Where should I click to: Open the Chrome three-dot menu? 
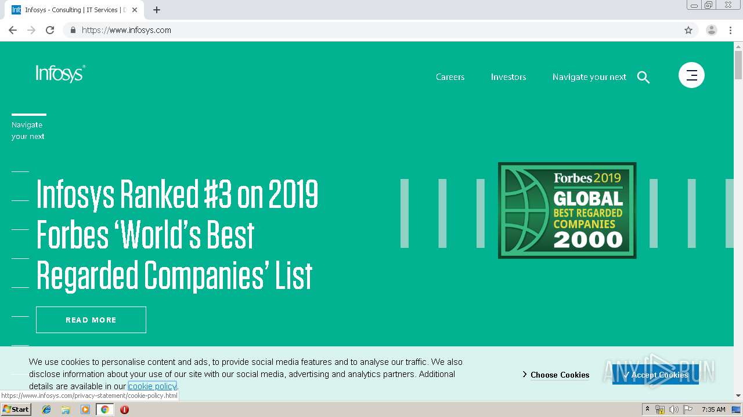(x=730, y=30)
